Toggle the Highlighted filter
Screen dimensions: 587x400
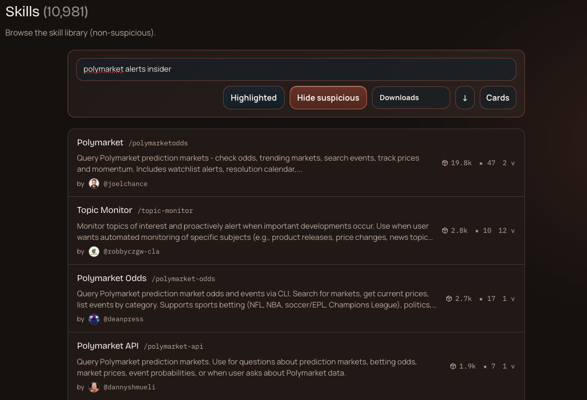coord(254,98)
